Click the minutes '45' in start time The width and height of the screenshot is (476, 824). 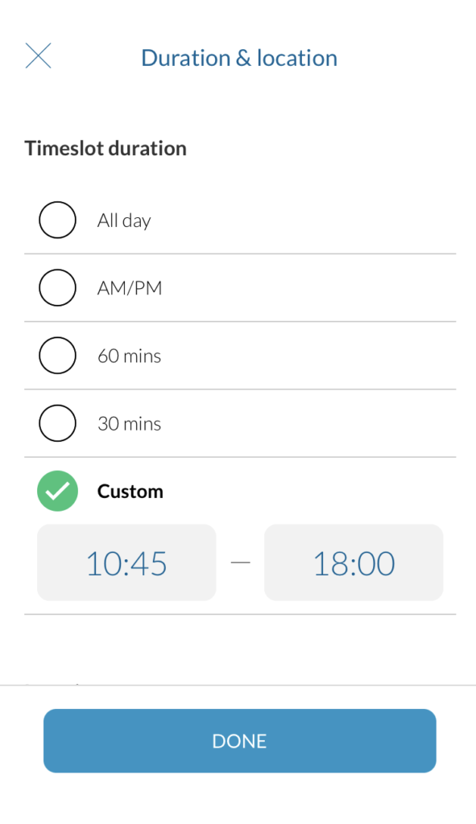coord(148,563)
